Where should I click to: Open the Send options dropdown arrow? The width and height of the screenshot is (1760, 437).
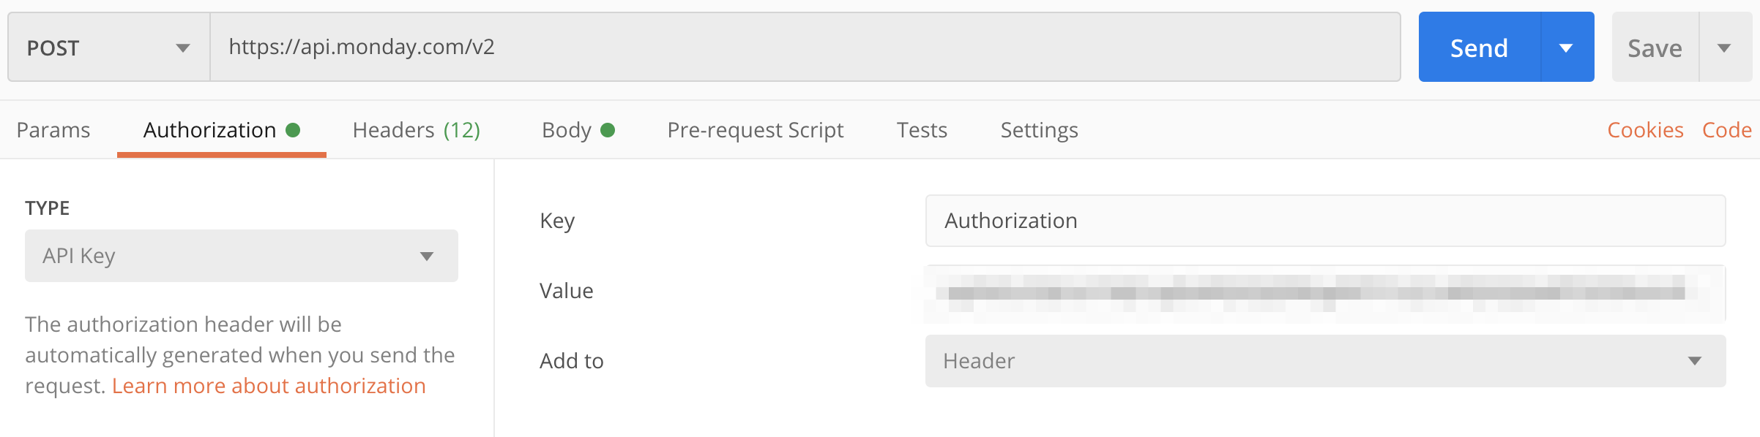click(1567, 47)
